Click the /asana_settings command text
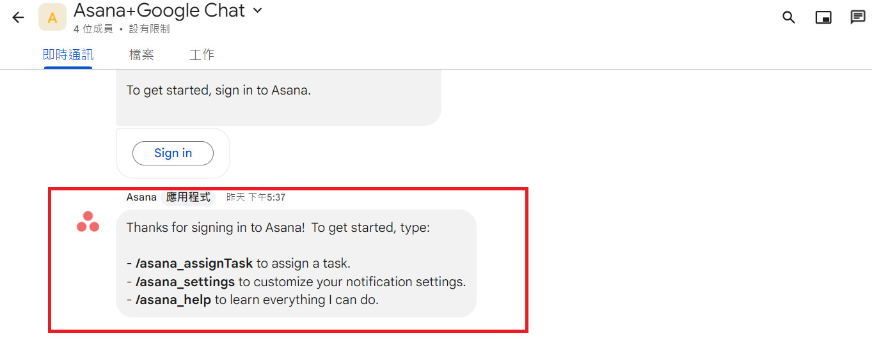872x359 pixels. pos(185,282)
